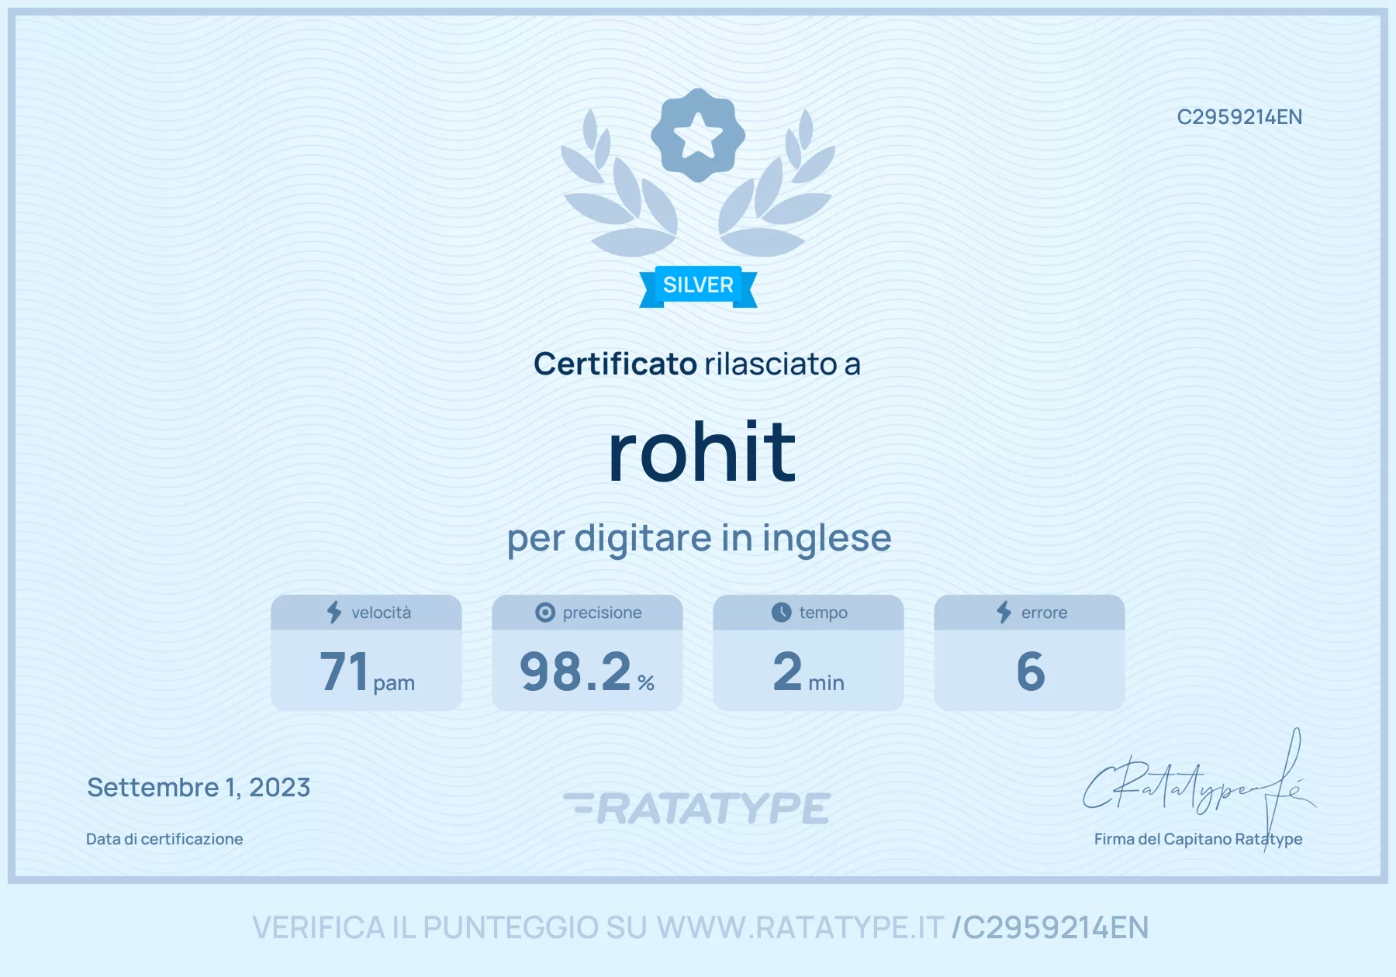
Task: Click the 'velocità' label
Action: click(382, 613)
